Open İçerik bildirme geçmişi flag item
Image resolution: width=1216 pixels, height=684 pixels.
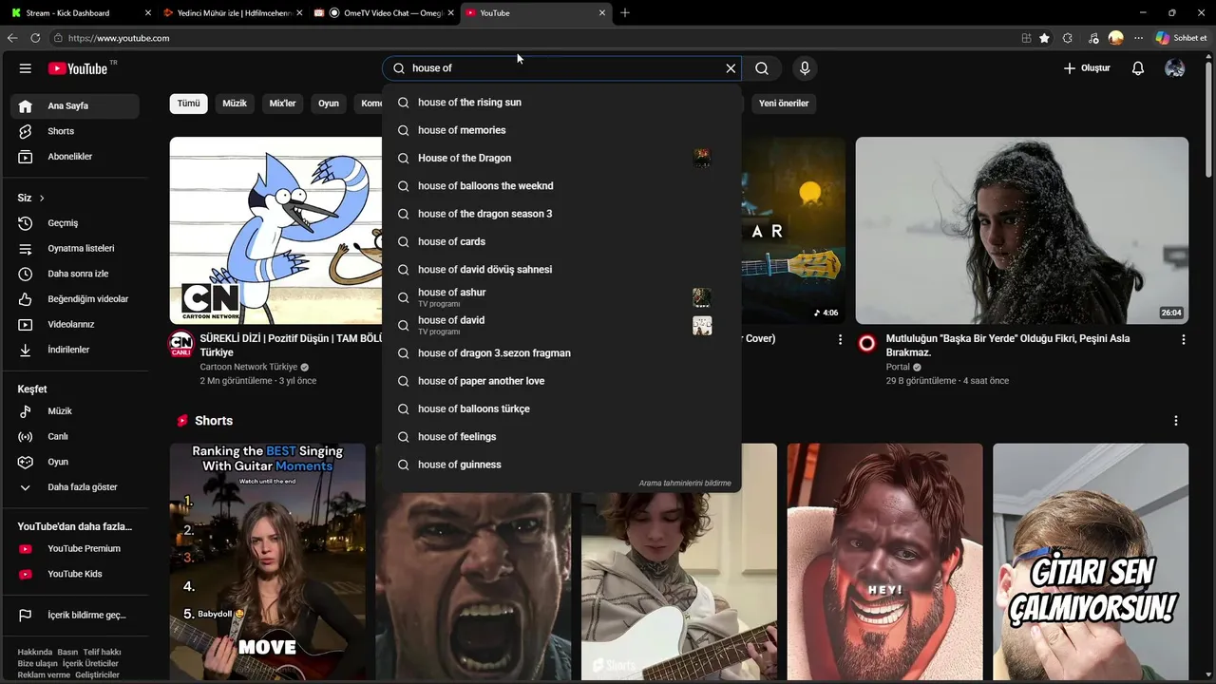click(75, 616)
